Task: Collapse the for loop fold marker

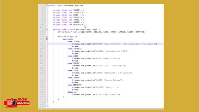Action: pos(47,37)
